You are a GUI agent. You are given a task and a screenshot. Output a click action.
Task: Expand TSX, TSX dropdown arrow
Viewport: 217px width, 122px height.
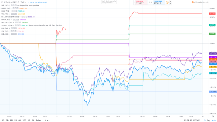(x=9, y=14)
